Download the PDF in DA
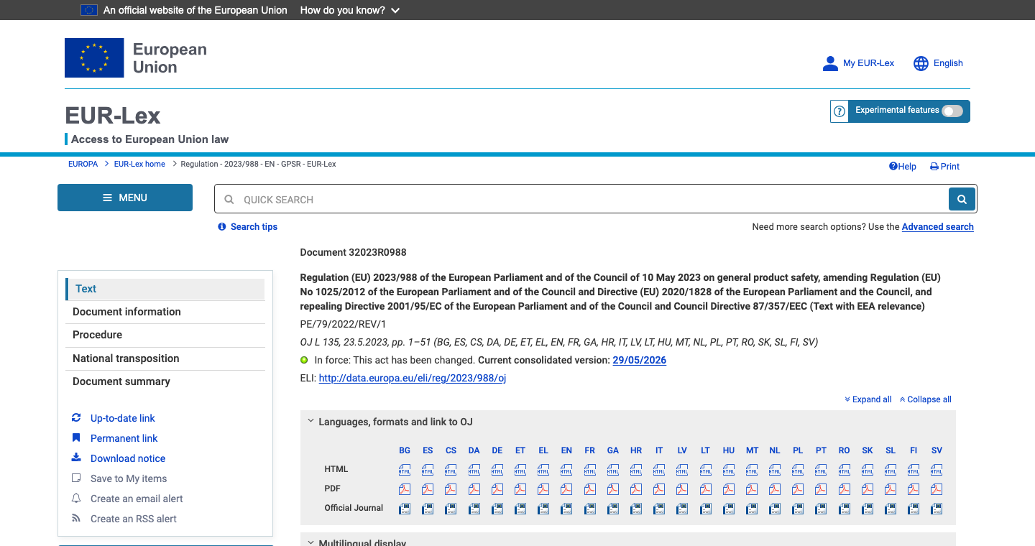The width and height of the screenshot is (1035, 546). click(x=474, y=489)
